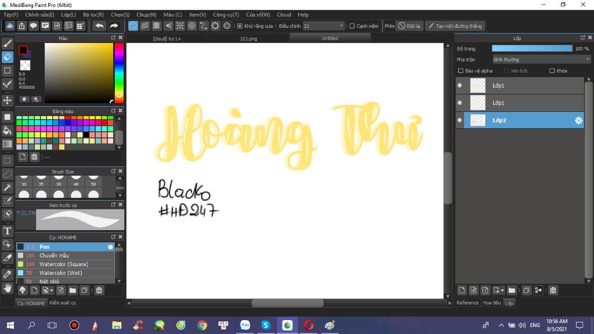The width and height of the screenshot is (594, 334).
Task: Pick the Text tool
Action: pyautogui.click(x=8, y=231)
